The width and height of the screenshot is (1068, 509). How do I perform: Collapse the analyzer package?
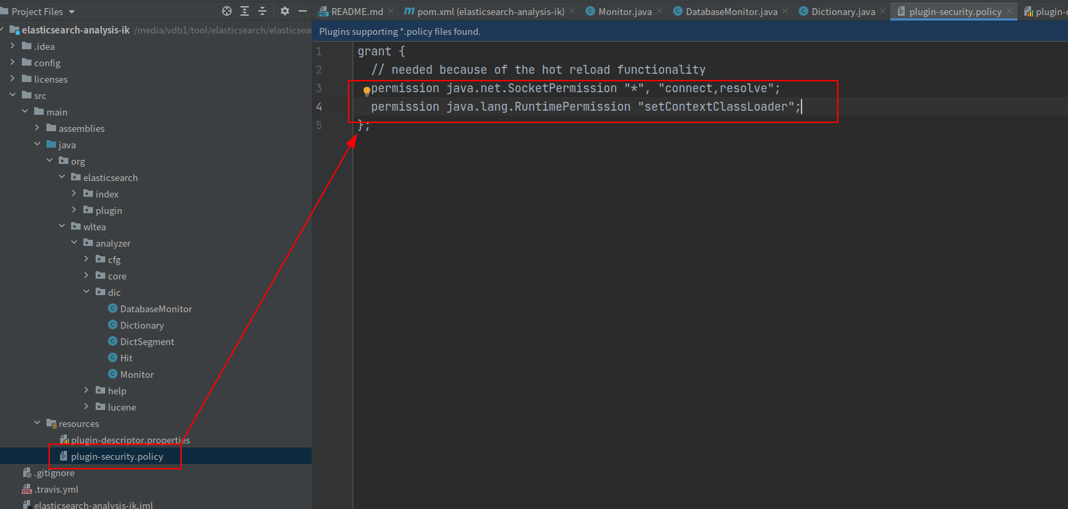click(x=74, y=243)
